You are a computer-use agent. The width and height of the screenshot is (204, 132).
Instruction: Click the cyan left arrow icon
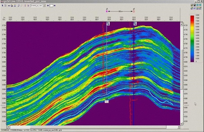point(198,5)
